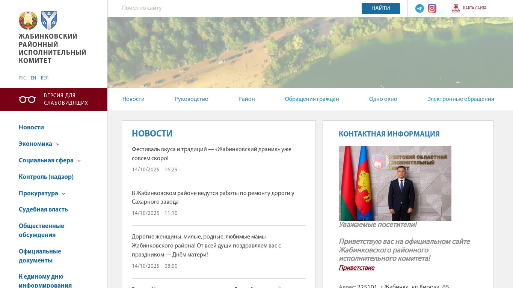Open the День матери congratulation news
This screenshot has width=513, height=288.
(x=206, y=246)
